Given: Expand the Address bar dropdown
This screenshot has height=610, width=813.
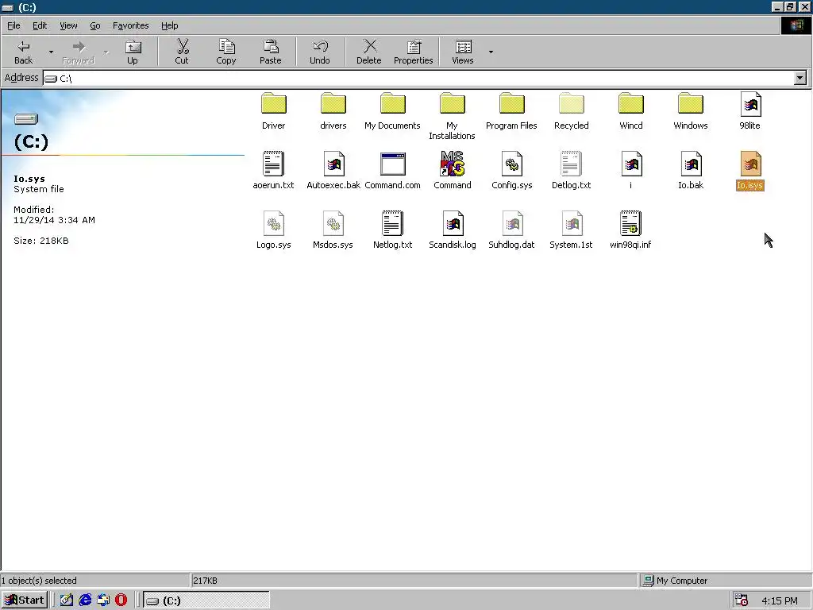Looking at the screenshot, I should (x=800, y=78).
